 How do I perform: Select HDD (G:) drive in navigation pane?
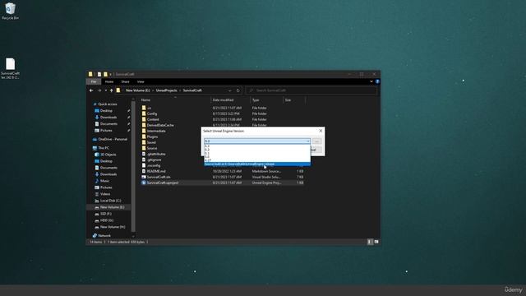click(106, 220)
